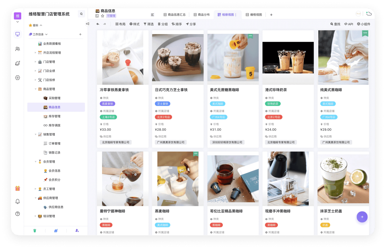
Task: Expand the 开店流程管理 tree node
Action: click(36, 52)
